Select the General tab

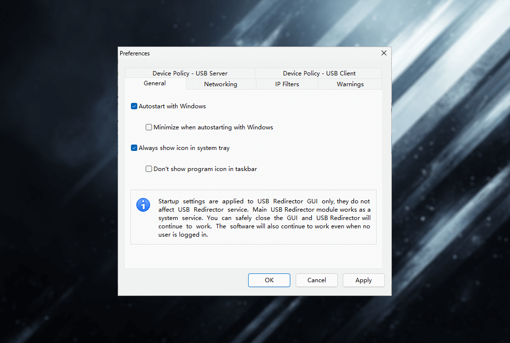click(154, 84)
